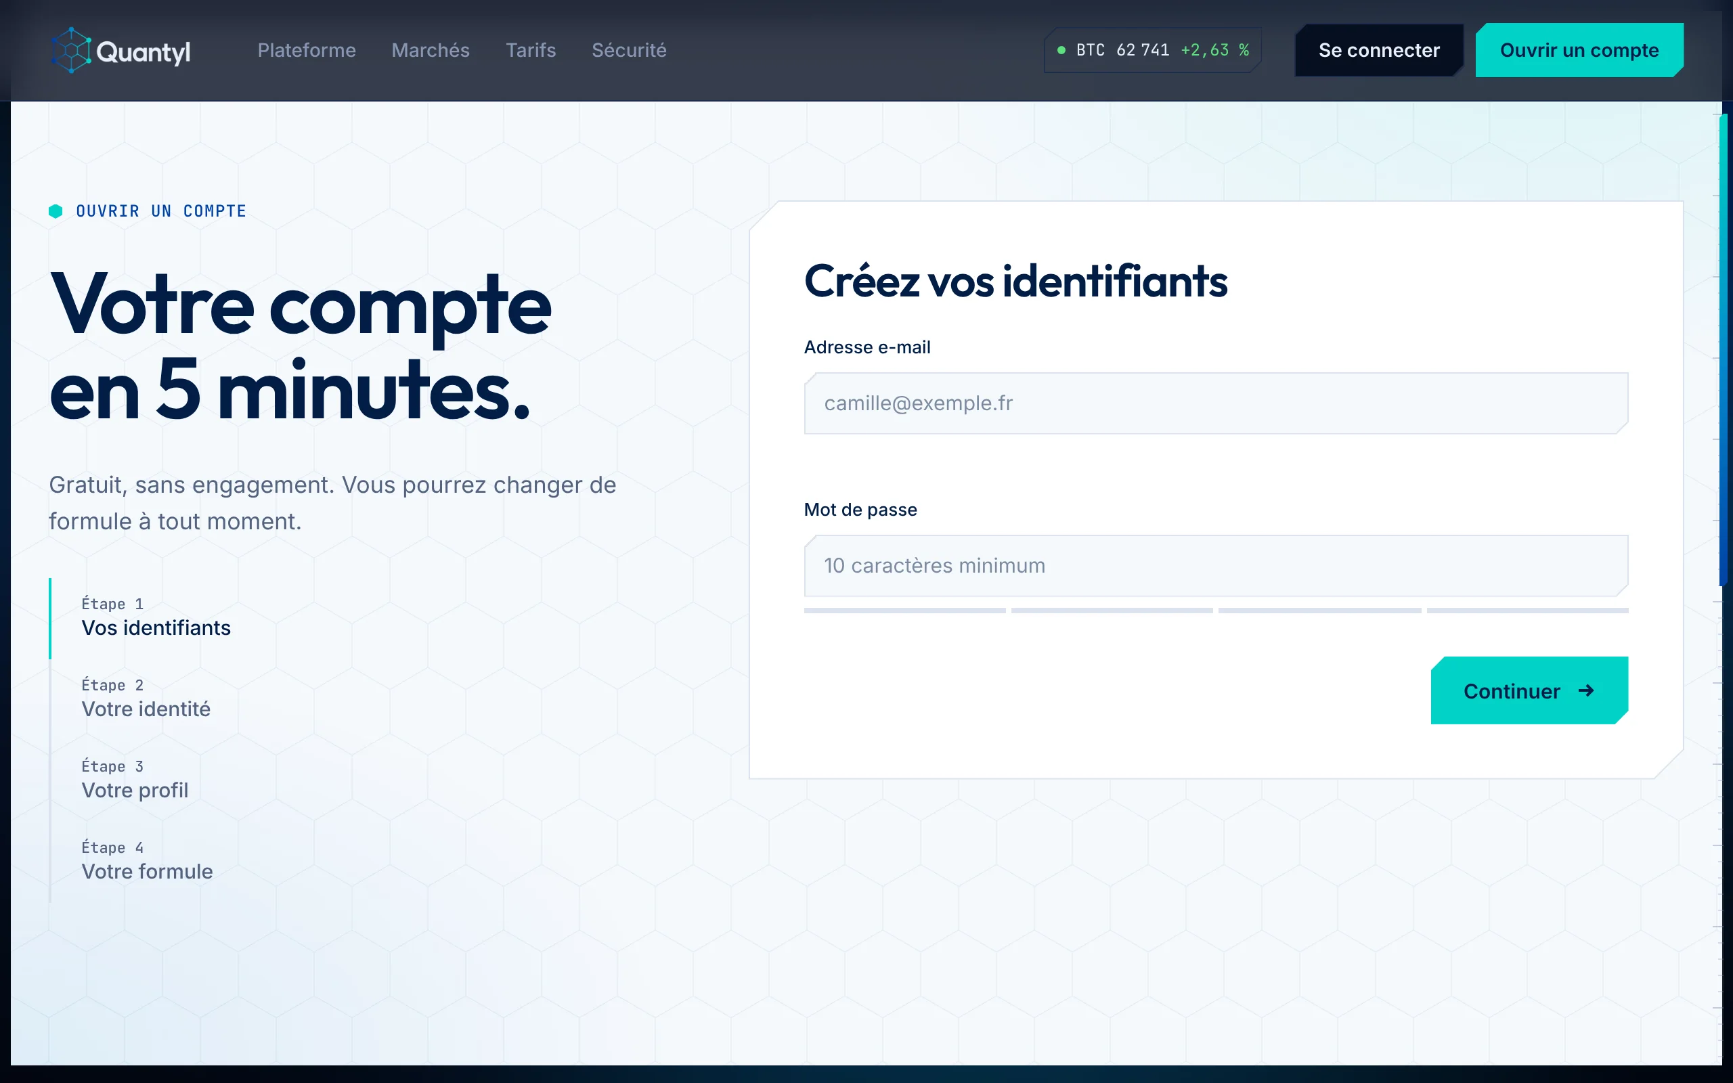Click the first password strength bar segment
1733x1083 pixels.
904,611
